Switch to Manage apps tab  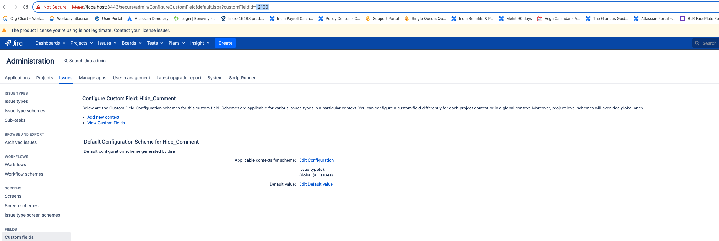point(93,78)
